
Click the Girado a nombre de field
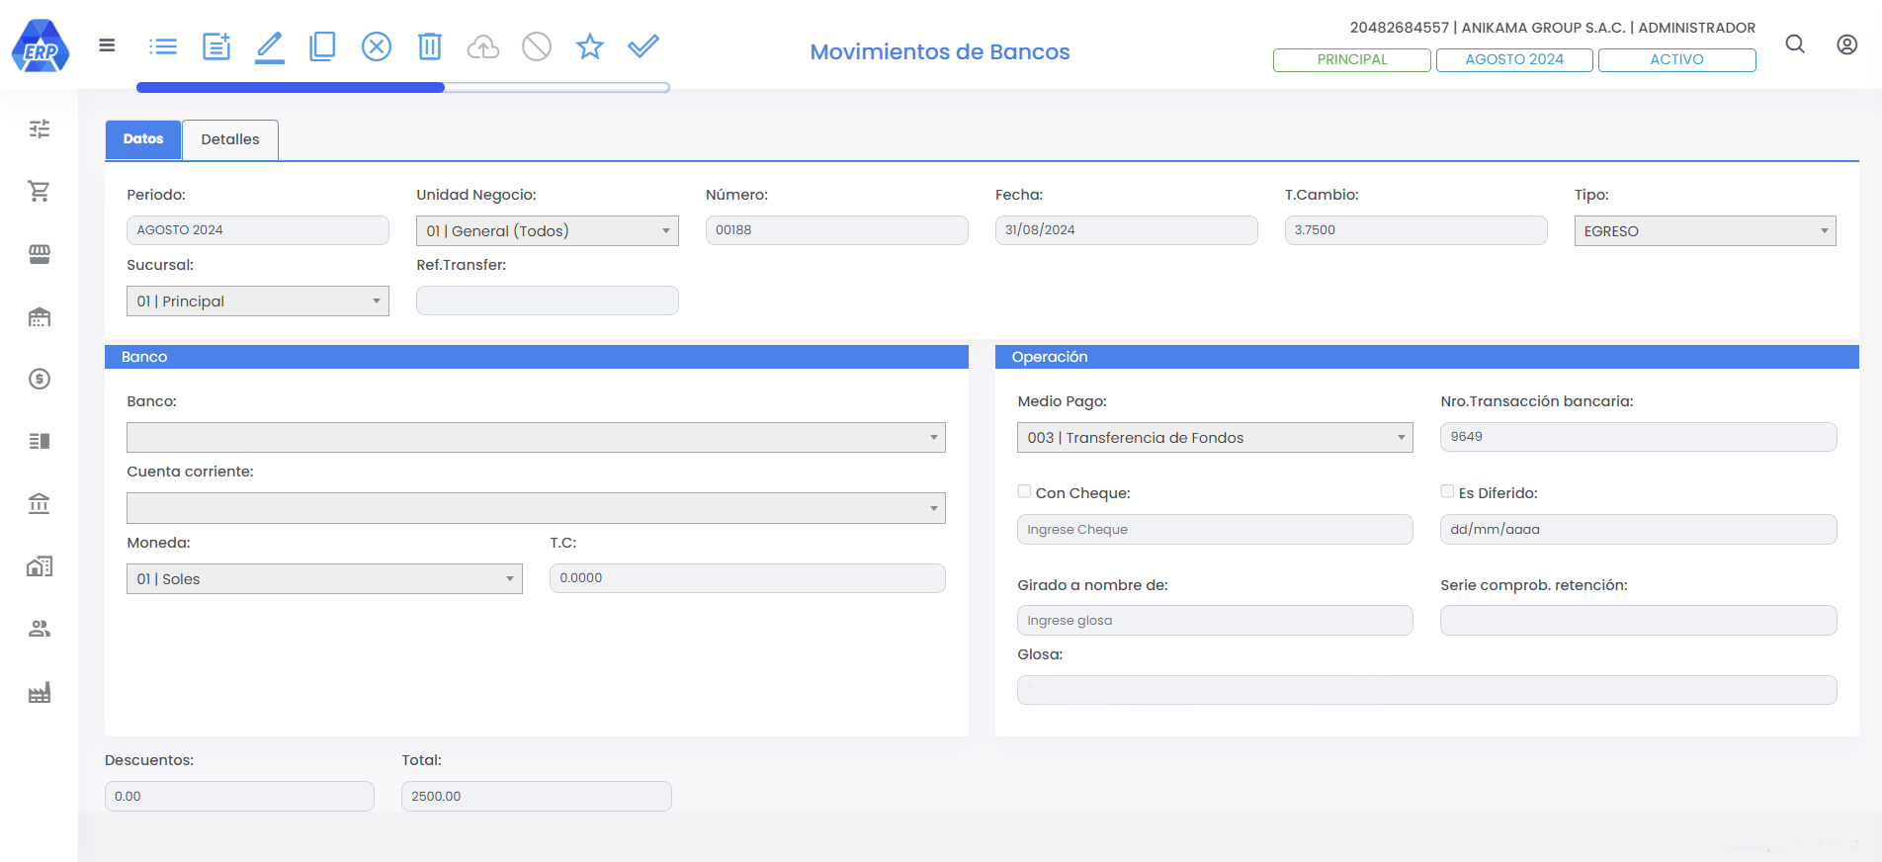[x=1215, y=621]
